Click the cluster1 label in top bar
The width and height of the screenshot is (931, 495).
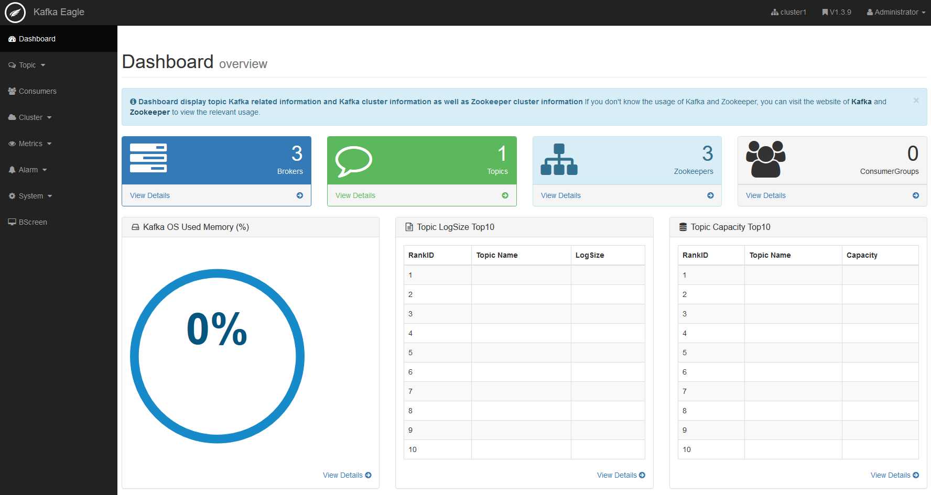pos(793,12)
